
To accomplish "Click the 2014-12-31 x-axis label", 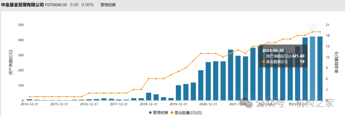I will [29, 104].
